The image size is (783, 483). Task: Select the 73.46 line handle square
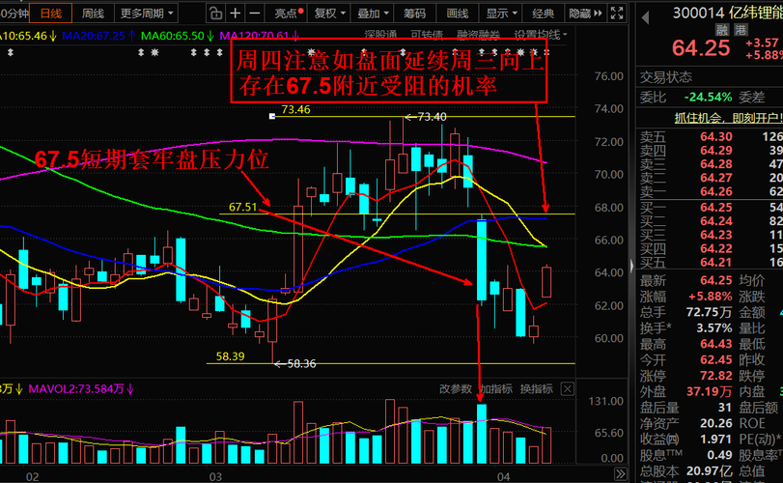(272, 116)
